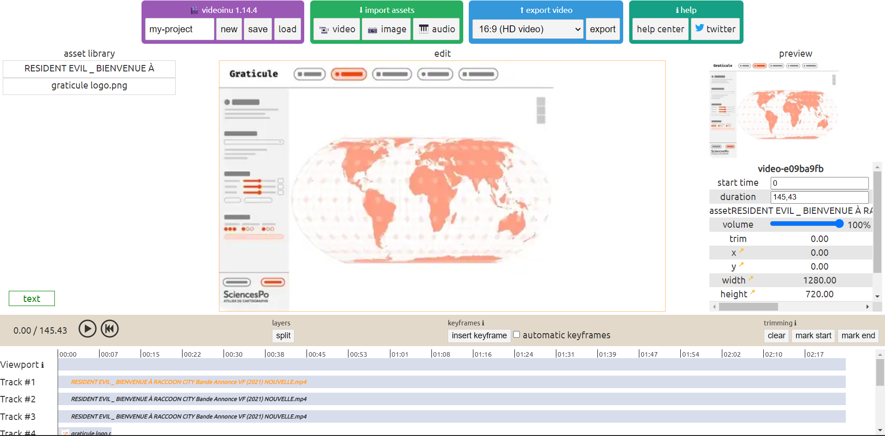Click timeline vertical scrollbar thumb

[x=880, y=372]
